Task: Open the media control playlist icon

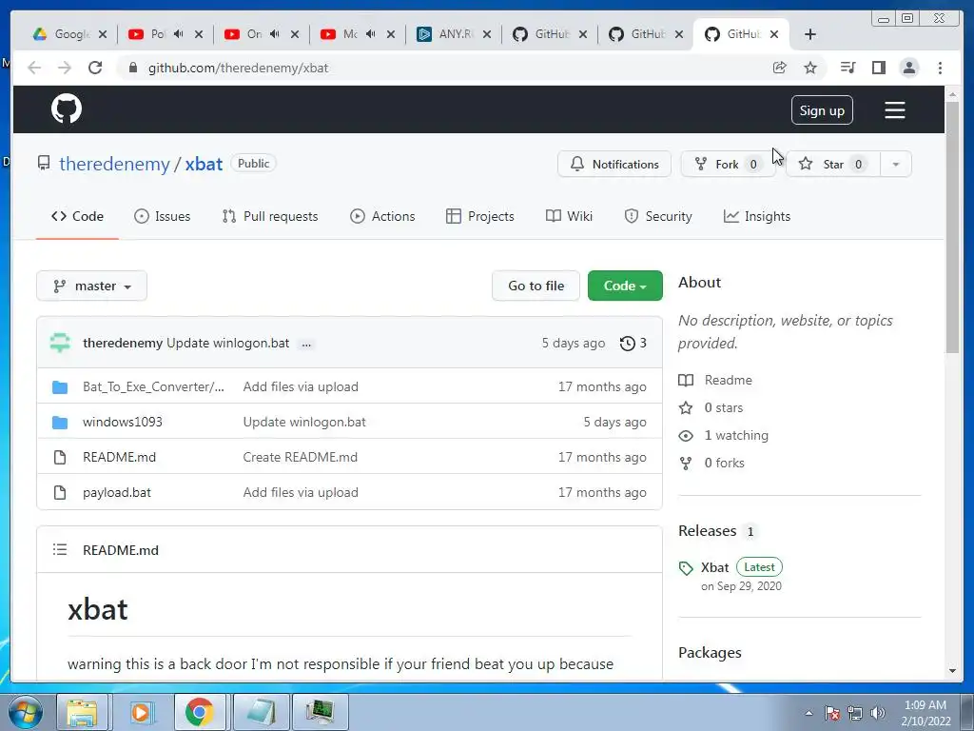Action: click(x=847, y=68)
